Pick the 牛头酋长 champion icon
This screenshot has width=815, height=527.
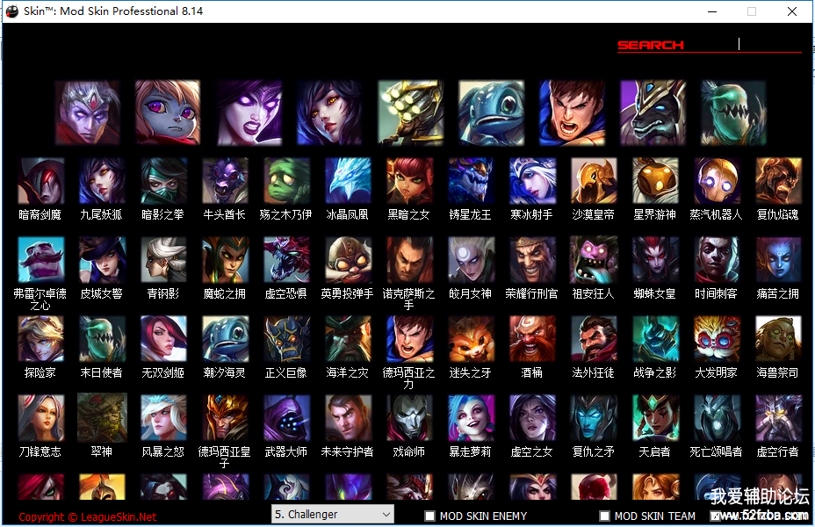click(x=225, y=181)
